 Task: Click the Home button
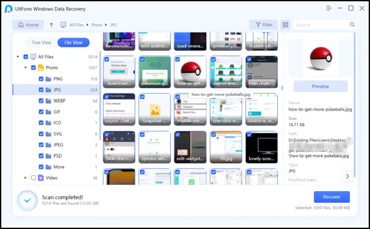tap(28, 25)
